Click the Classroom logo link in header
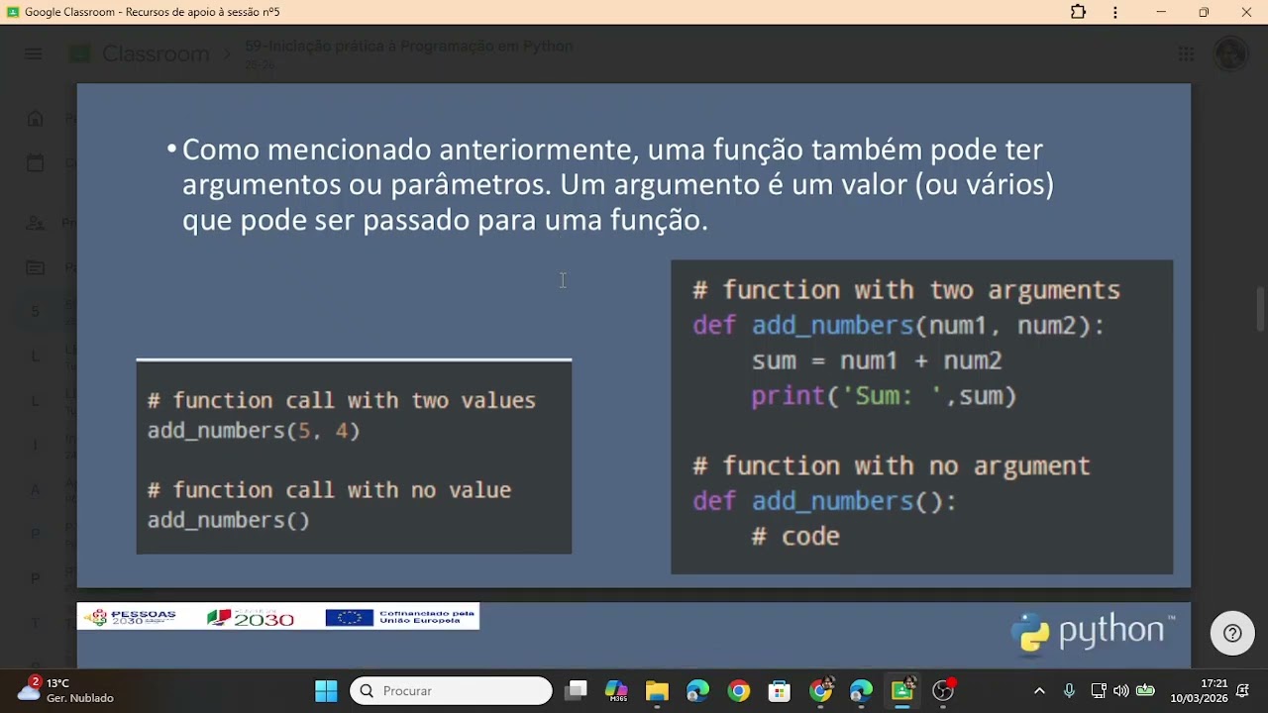Screen dimensions: 1268x713 pyautogui.click(x=140, y=54)
